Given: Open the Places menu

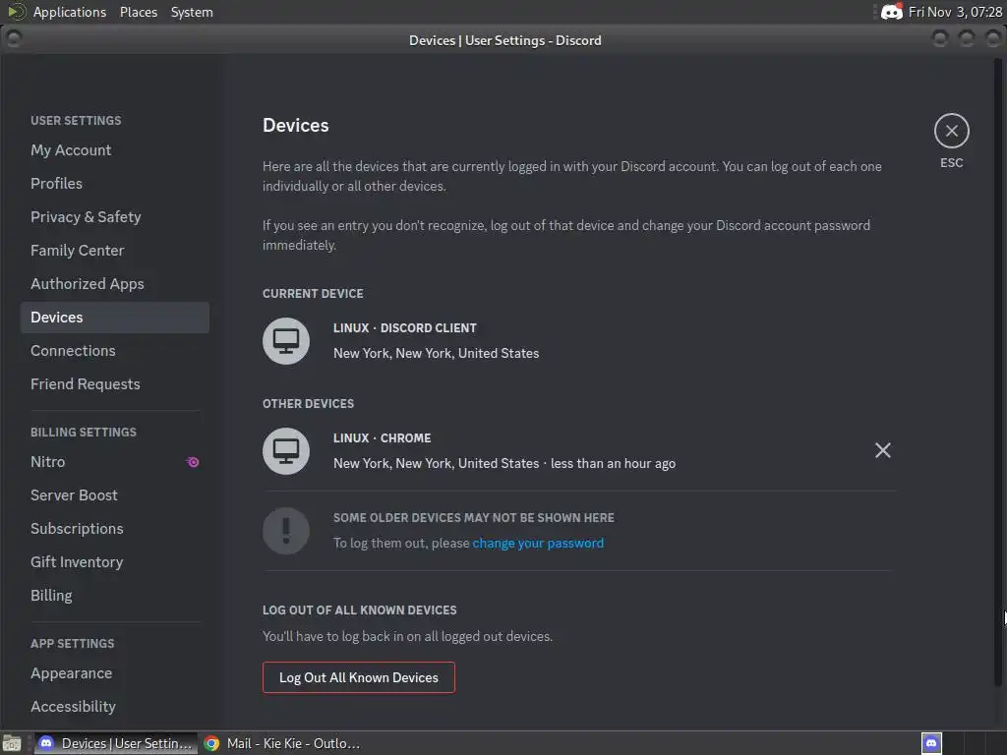Looking at the screenshot, I should click(x=138, y=12).
